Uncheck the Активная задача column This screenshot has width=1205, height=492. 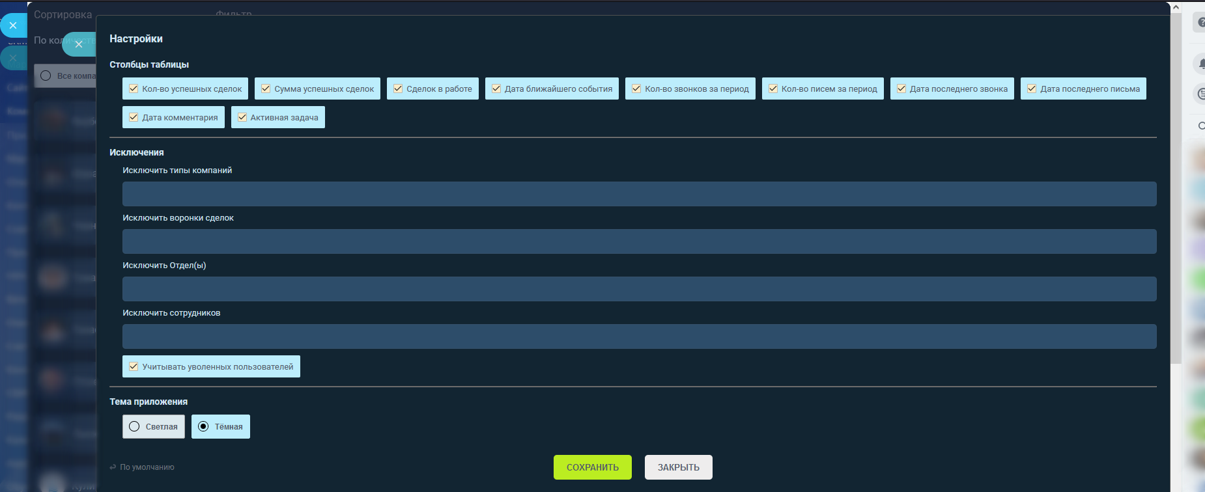pos(242,117)
